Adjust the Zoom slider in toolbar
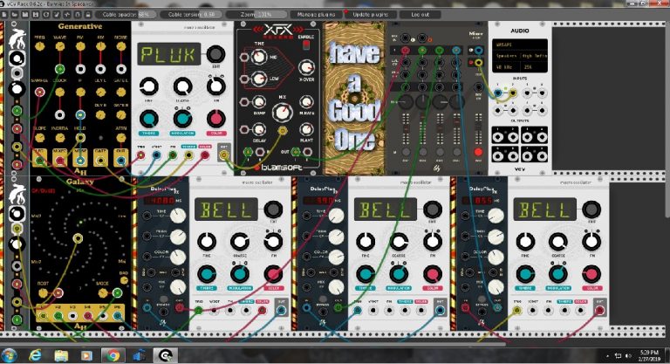The height and width of the screenshot is (364, 670). pos(256,14)
